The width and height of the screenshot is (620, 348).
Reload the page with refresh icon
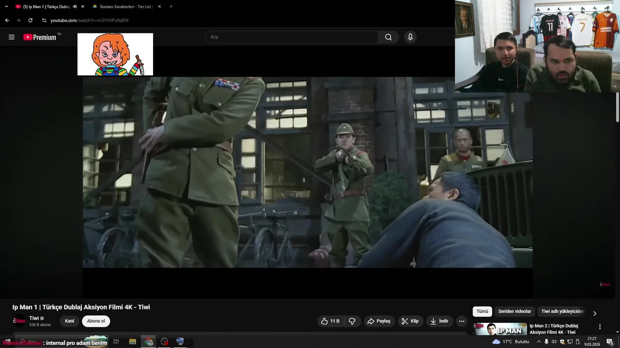tap(30, 20)
